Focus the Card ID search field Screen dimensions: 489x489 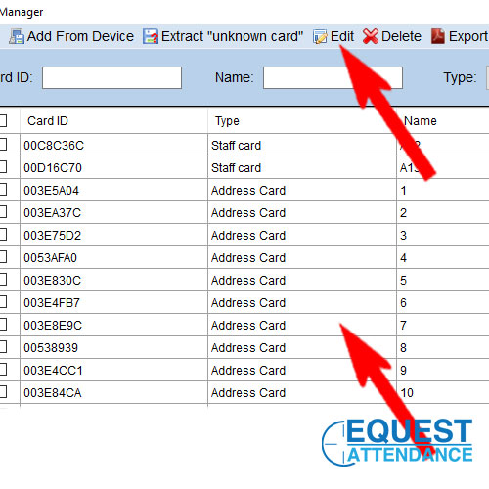pos(111,77)
